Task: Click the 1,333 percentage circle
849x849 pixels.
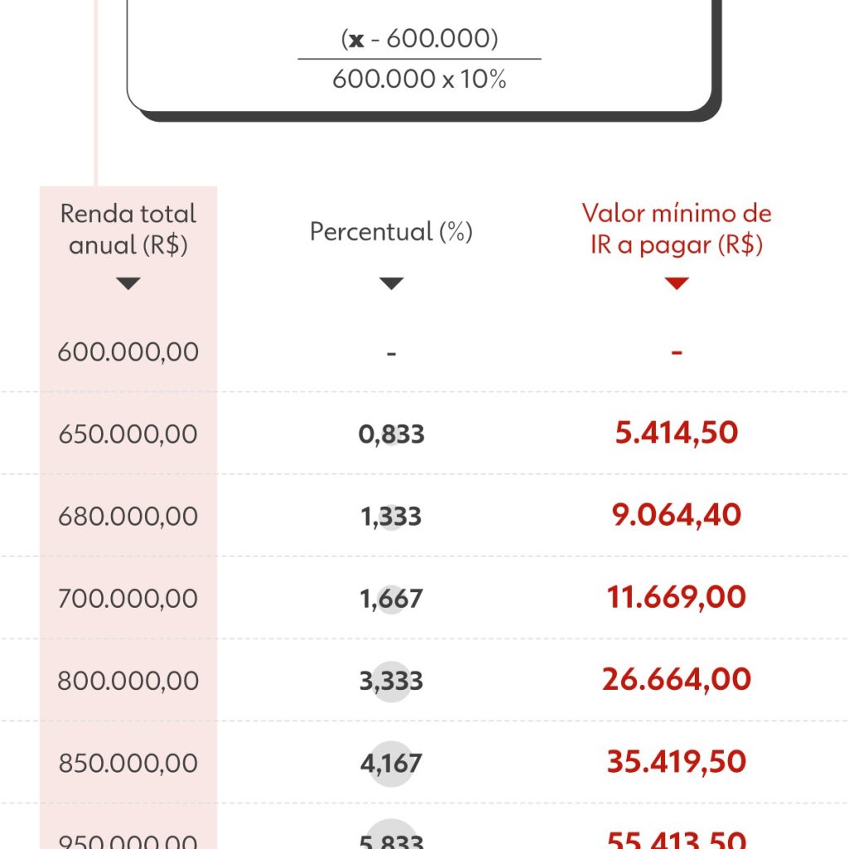Action: point(391,517)
